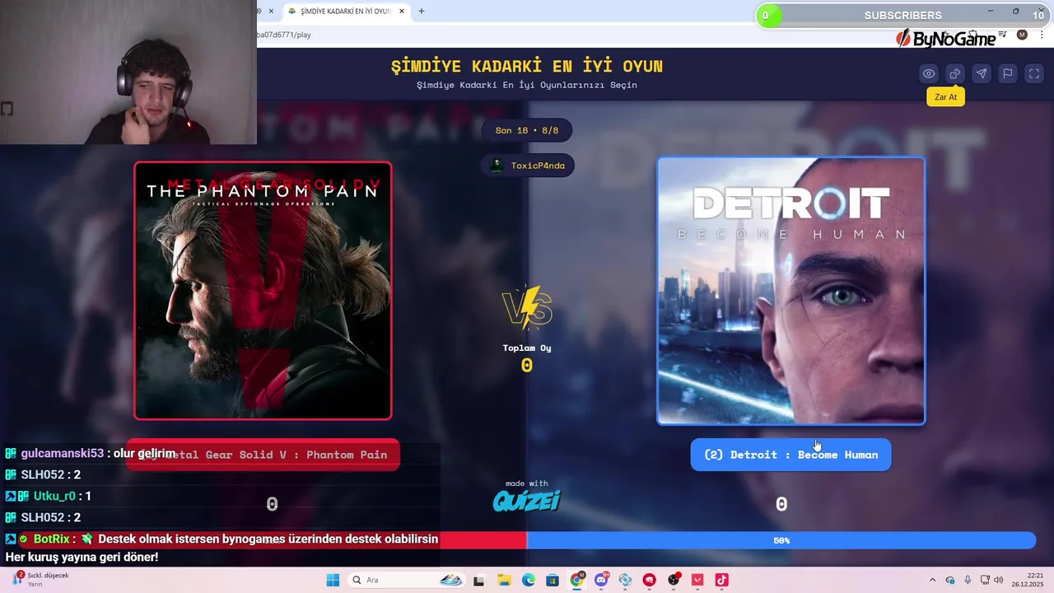The image size is (1054, 593).
Task: Open the volume speaker tray icon
Action: [x=999, y=580]
